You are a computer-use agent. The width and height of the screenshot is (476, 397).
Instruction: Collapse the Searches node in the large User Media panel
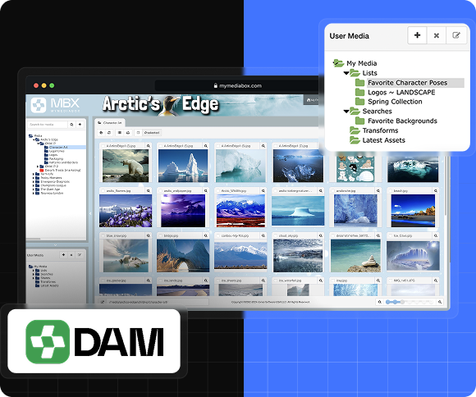coord(346,112)
